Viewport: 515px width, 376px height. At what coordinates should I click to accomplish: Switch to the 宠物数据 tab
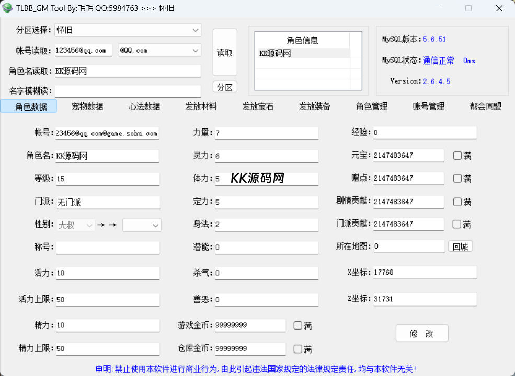(87, 107)
